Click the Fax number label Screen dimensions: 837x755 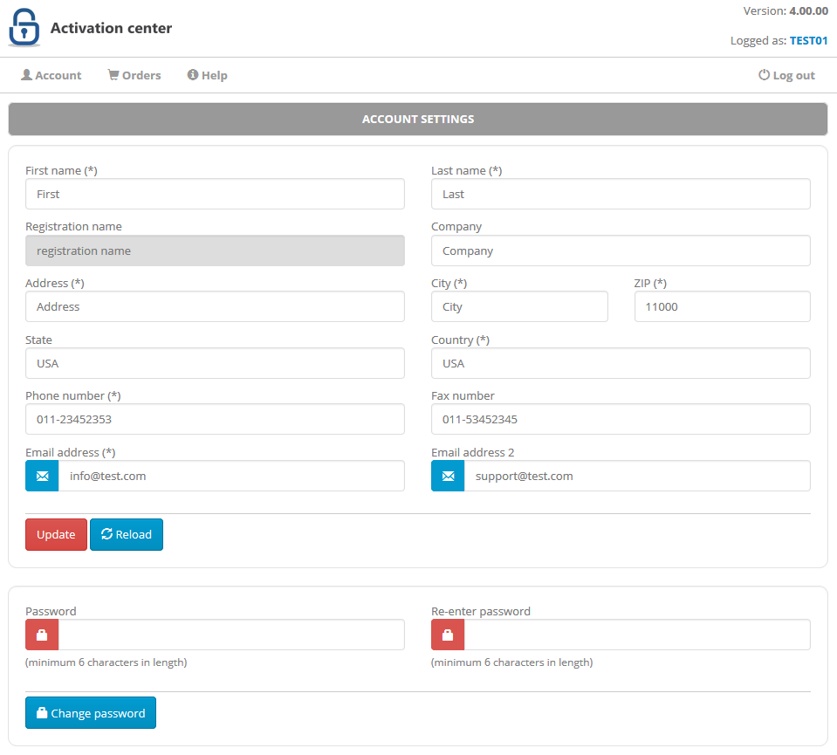463,395
